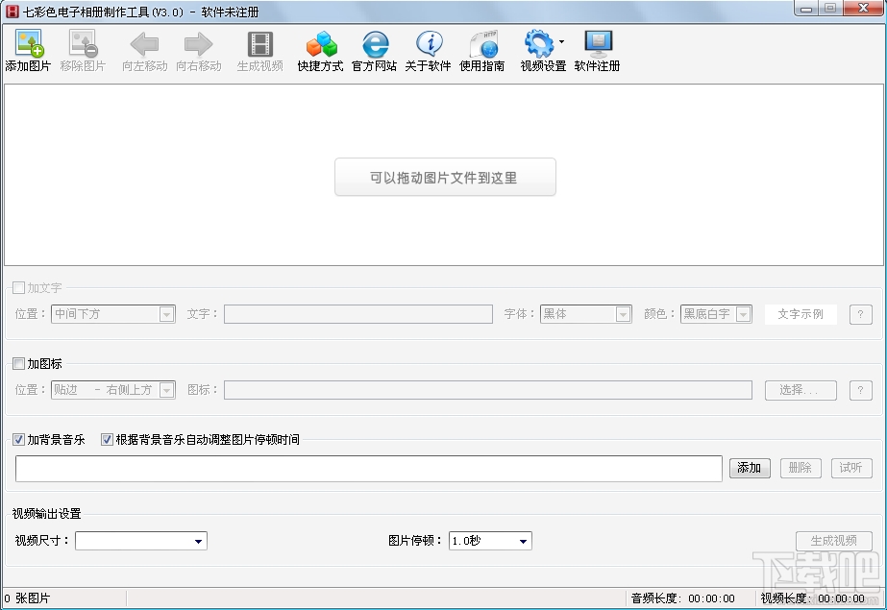This screenshot has width=887, height=610.
Task: Click the 添加图片 add picture icon
Action: click(x=28, y=43)
